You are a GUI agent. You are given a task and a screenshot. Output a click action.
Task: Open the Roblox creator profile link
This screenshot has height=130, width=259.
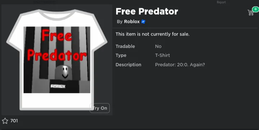[x=132, y=22]
